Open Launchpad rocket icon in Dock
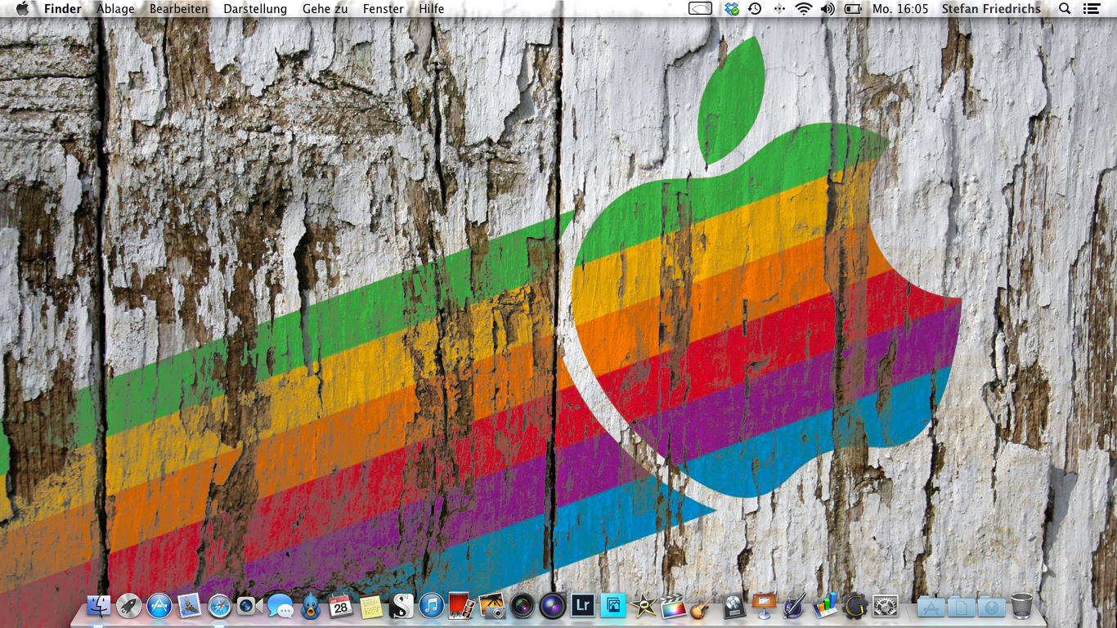1117x628 pixels. click(x=129, y=606)
